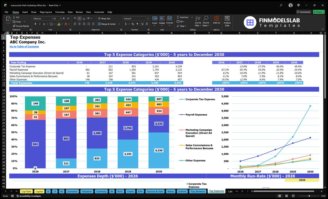Click the Percent Style icon
The width and height of the screenshot is (328, 199).
pyautogui.click(x=133, y=24)
